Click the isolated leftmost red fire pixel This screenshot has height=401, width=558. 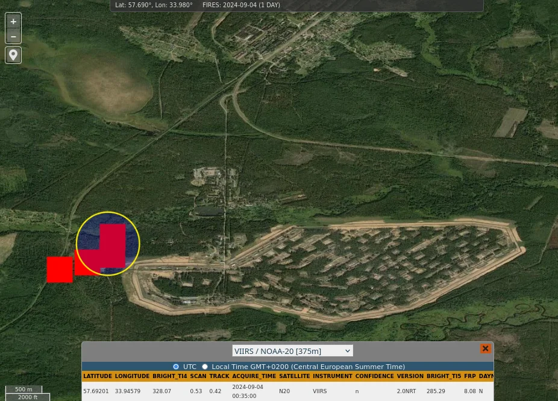(60, 270)
